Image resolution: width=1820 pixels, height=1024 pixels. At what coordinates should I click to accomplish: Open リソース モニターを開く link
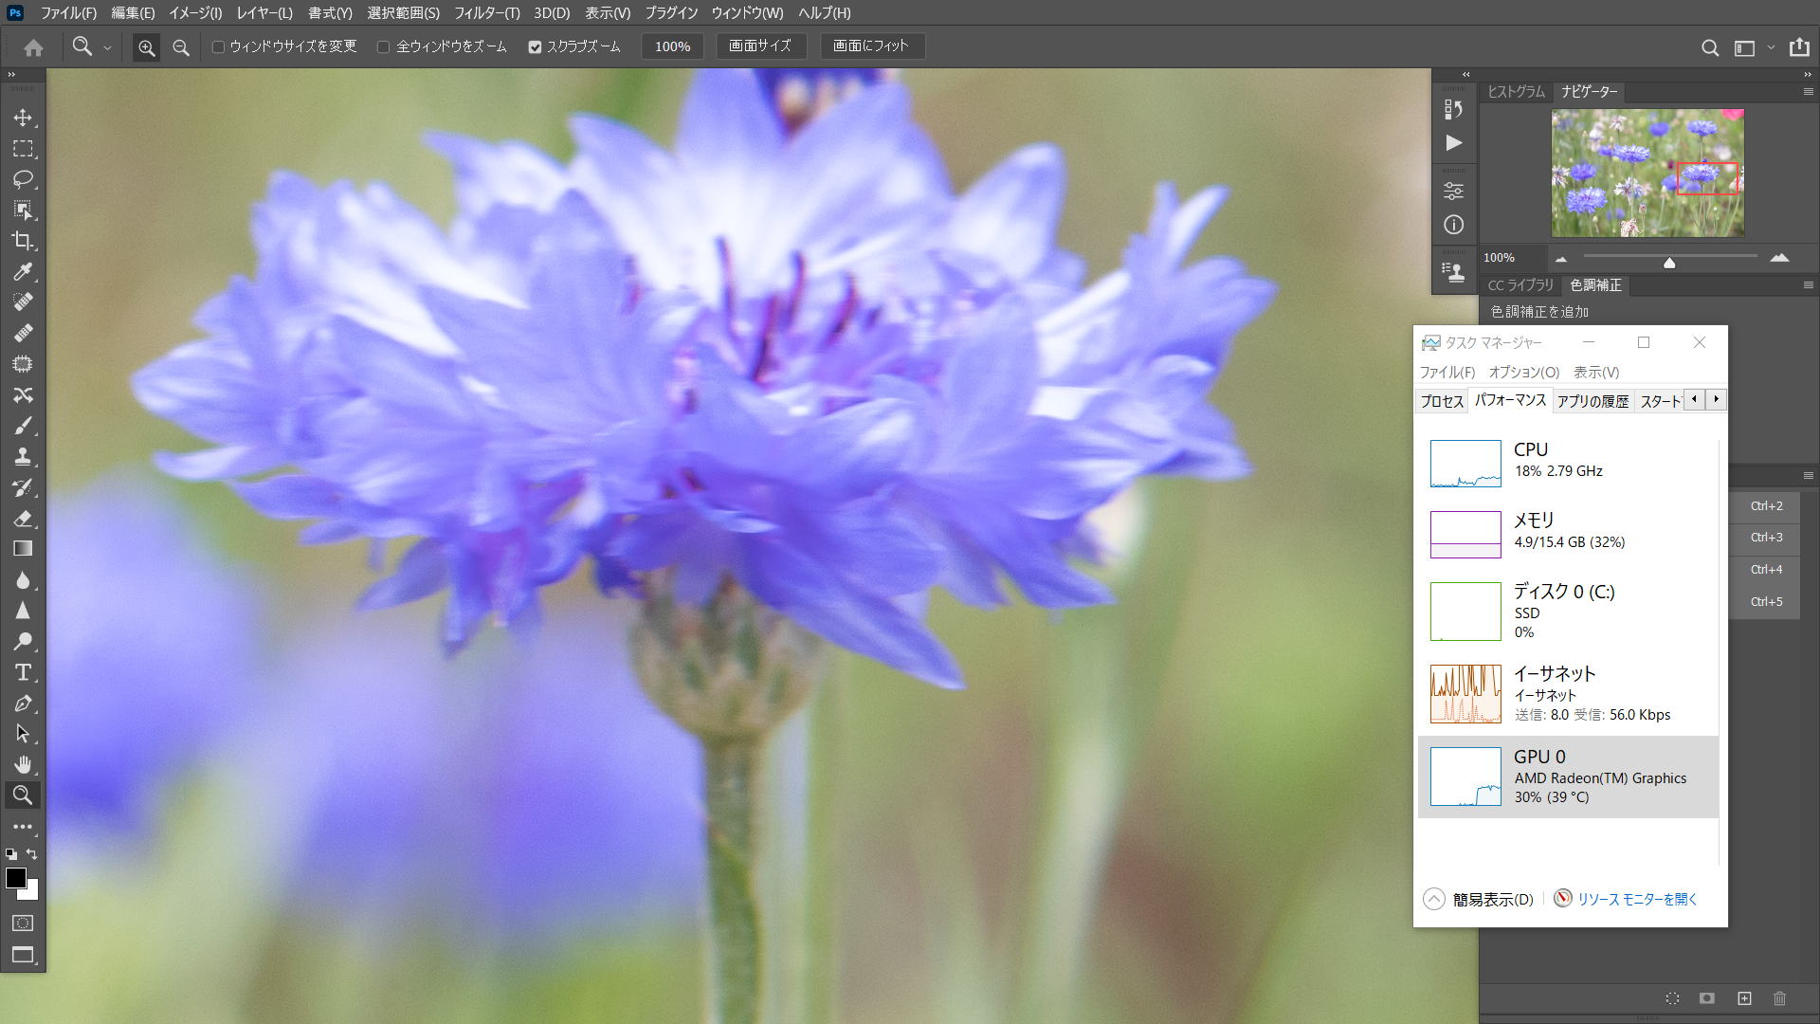(x=1636, y=899)
